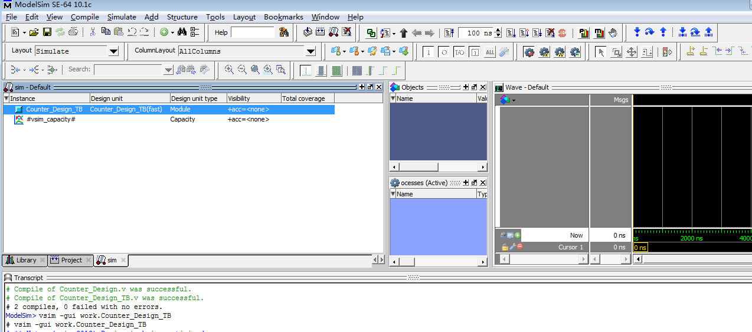Toggle the inputs-only object filter
Image resolution: width=752 pixels, height=332 pixels.
429,52
